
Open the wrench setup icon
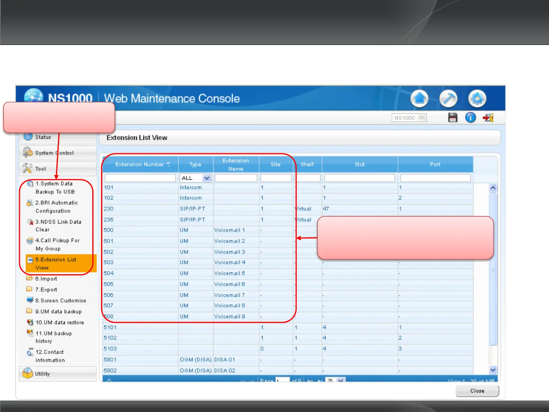pos(448,99)
